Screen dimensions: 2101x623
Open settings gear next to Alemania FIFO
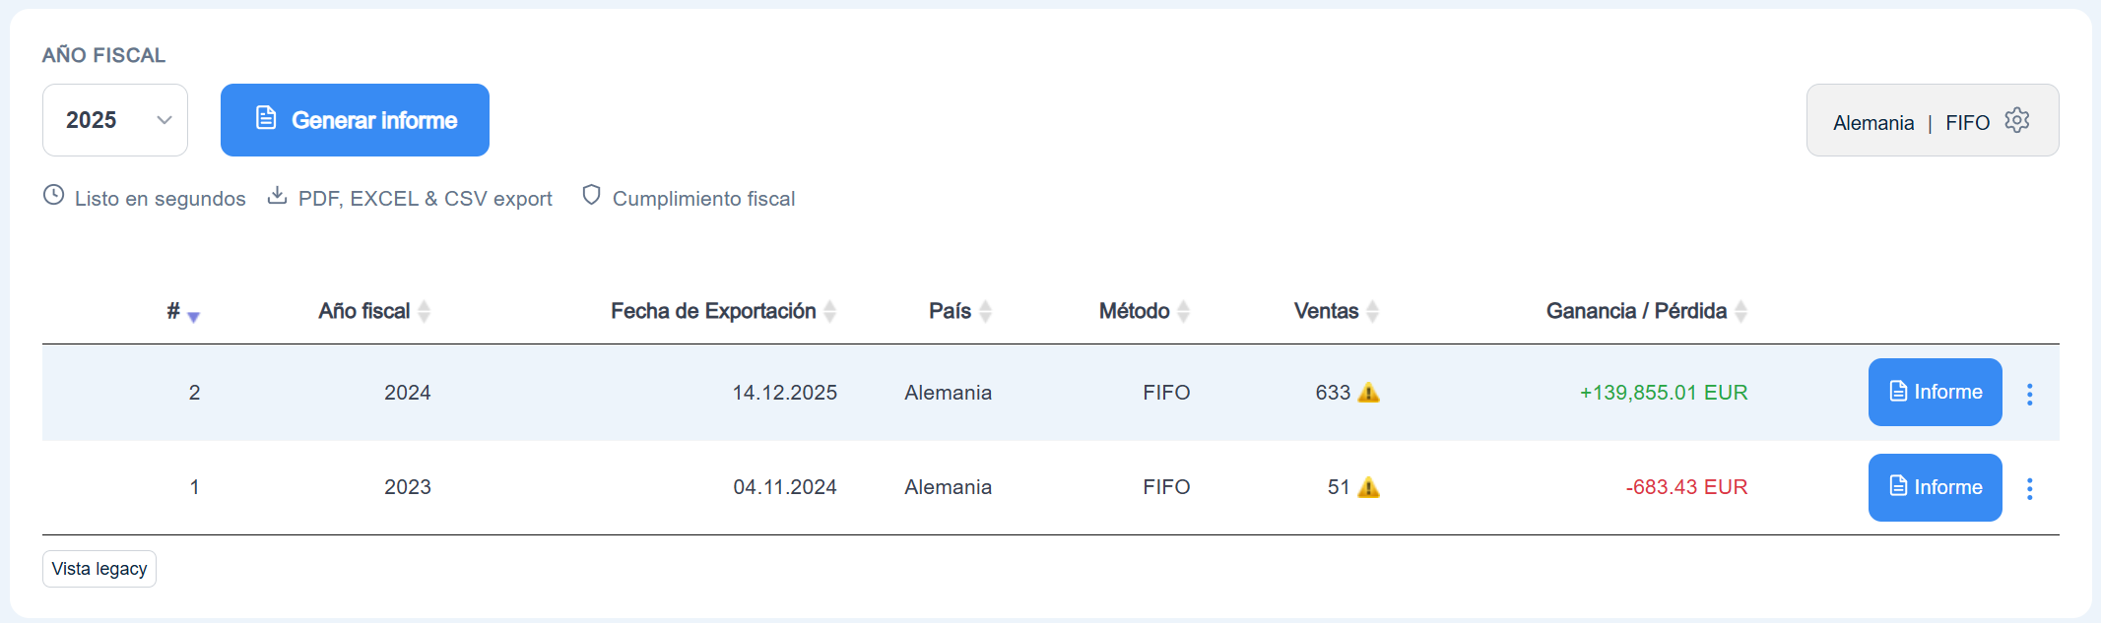point(2017,120)
